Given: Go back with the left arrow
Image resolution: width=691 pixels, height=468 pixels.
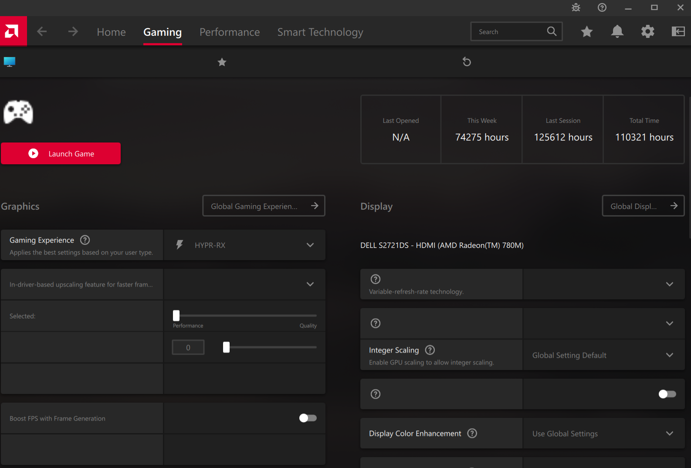Looking at the screenshot, I should 42,31.
